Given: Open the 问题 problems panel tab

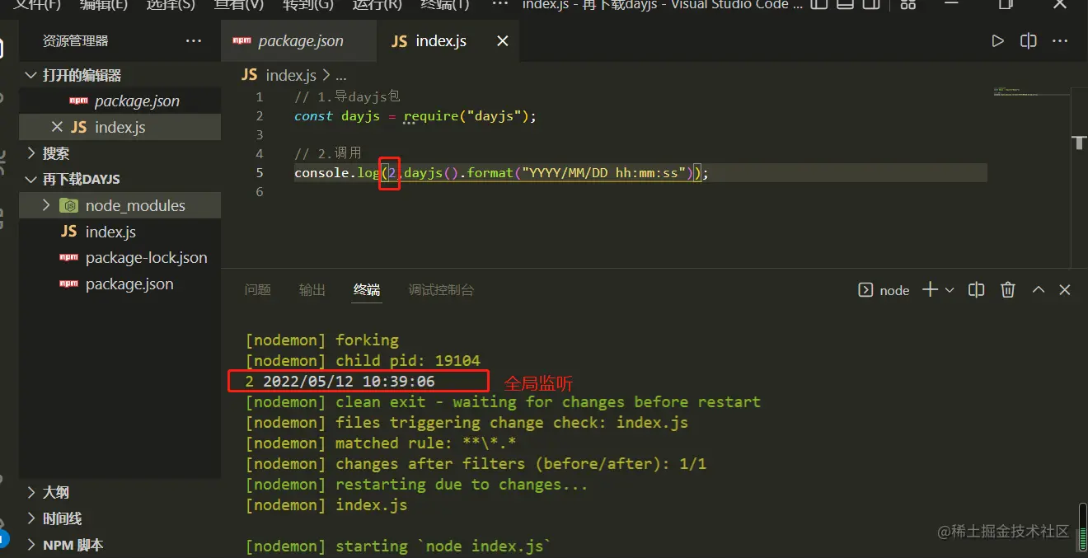Looking at the screenshot, I should click(x=258, y=290).
